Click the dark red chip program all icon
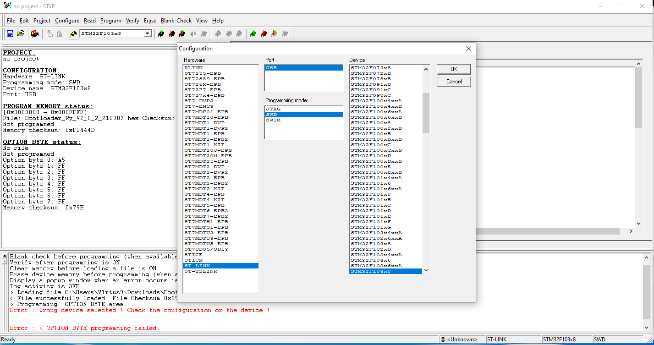 coord(264,34)
